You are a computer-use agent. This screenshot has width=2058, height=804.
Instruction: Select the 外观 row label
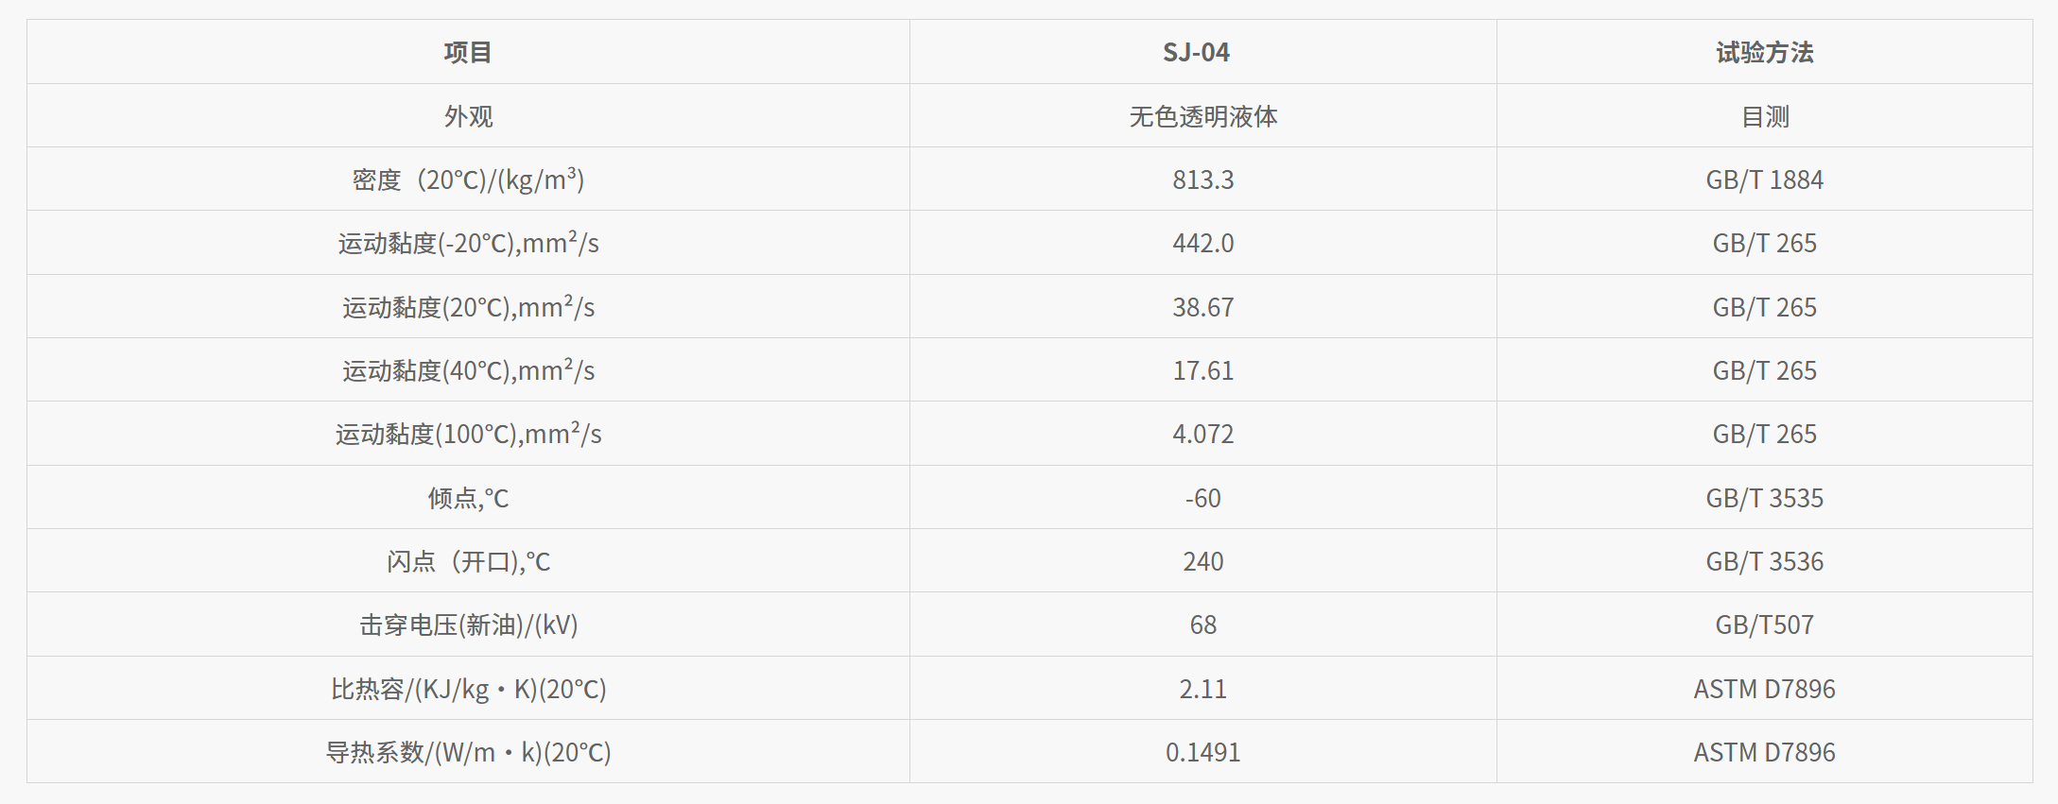468,116
